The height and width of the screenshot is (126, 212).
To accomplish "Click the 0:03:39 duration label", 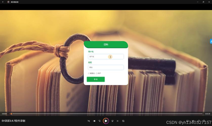I will (x=207, y=114).
